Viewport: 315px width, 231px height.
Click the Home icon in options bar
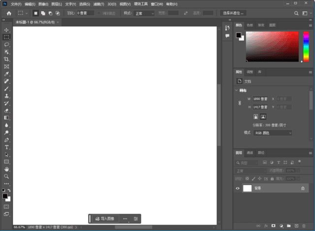pos(8,13)
